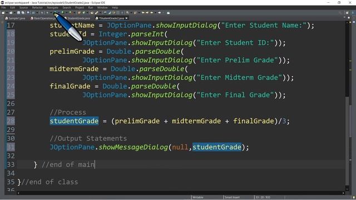356x200 pixels.
Task: Click the Writable status bar entry
Action: (198, 197)
